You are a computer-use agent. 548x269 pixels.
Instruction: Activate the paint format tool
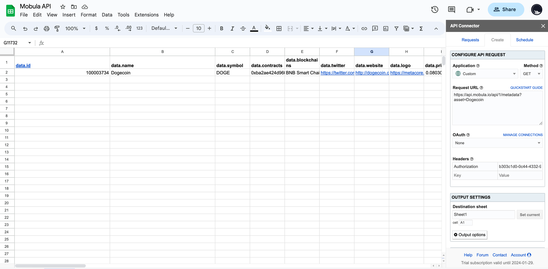coord(57,28)
